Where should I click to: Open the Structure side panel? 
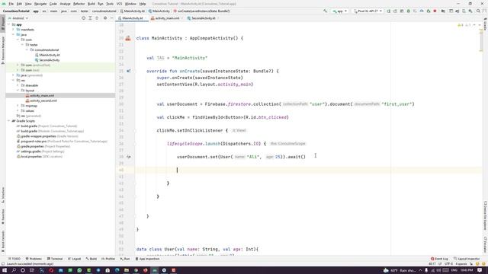point(3,195)
